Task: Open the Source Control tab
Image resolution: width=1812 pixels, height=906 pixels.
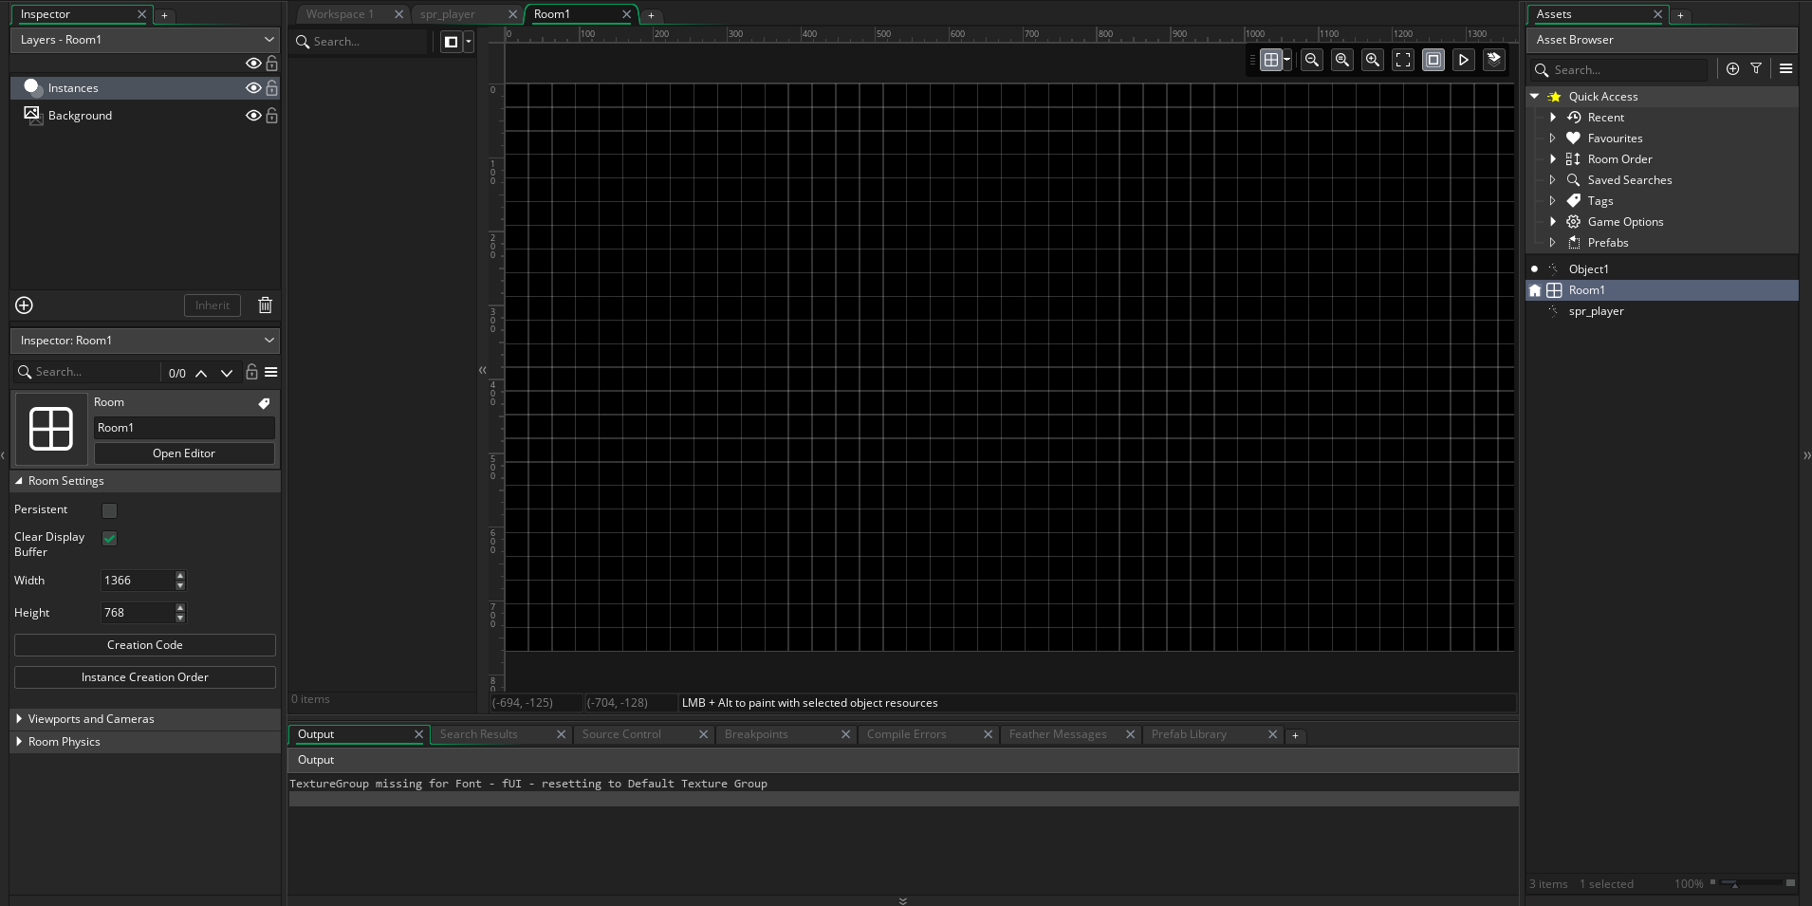Action: [621, 734]
